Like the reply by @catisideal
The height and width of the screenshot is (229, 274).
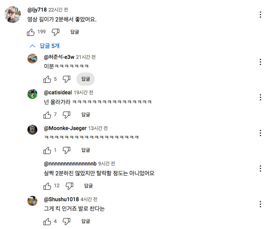pyautogui.click(x=47, y=115)
